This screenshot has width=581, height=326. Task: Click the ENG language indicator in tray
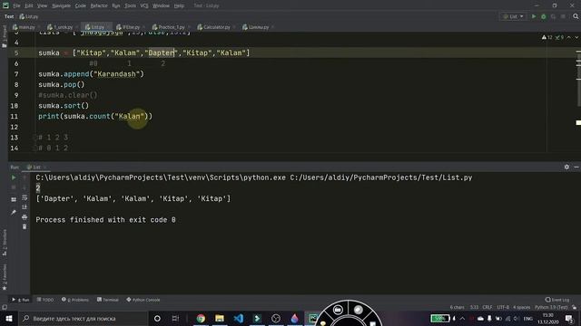pyautogui.click(x=528, y=318)
